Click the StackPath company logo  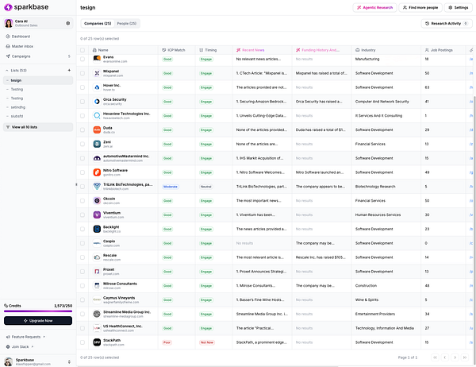pos(97,342)
